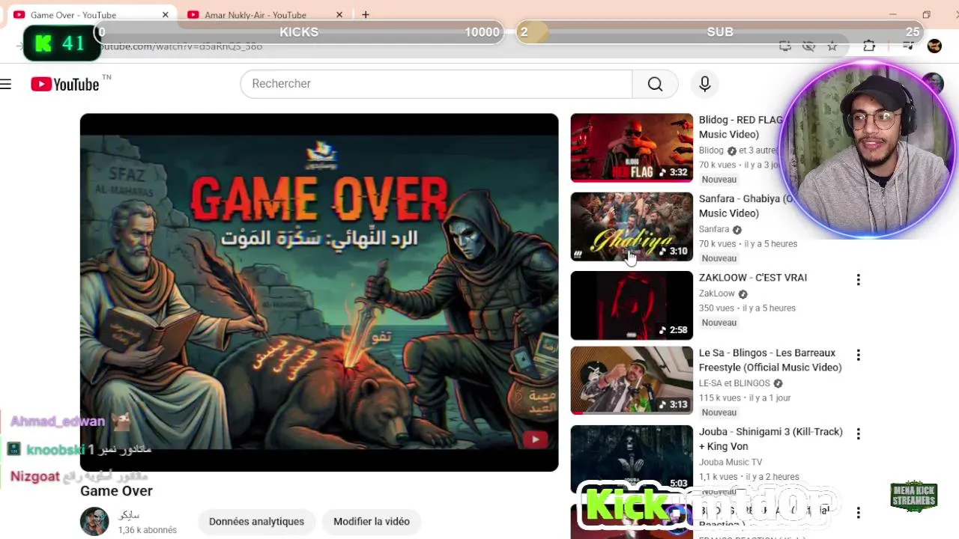959x539 pixels.
Task: Open the Jouba Shinigami 3 thumbnail
Action: pos(632,459)
